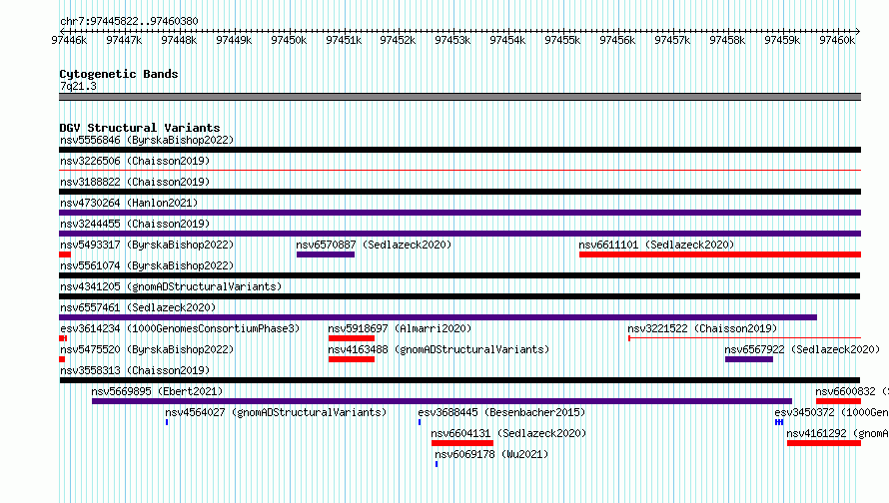Viewport: 889px width, 503px height.
Task: Click the chr7:97445822..97460380 coordinate label
Action: [x=129, y=21]
